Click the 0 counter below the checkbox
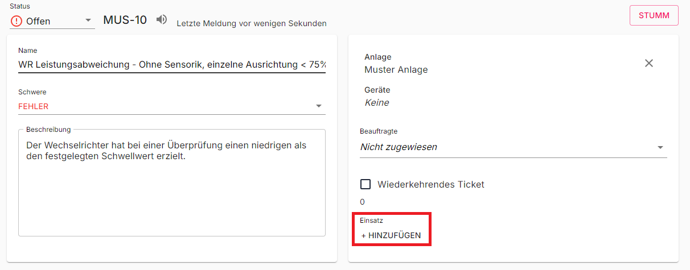Image resolution: width=690 pixels, height=270 pixels. [x=363, y=202]
